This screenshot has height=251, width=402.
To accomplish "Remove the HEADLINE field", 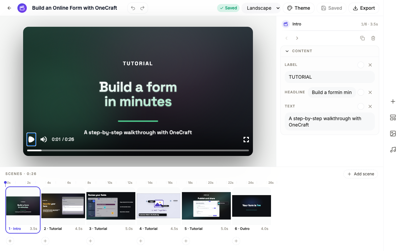I will (370, 92).
